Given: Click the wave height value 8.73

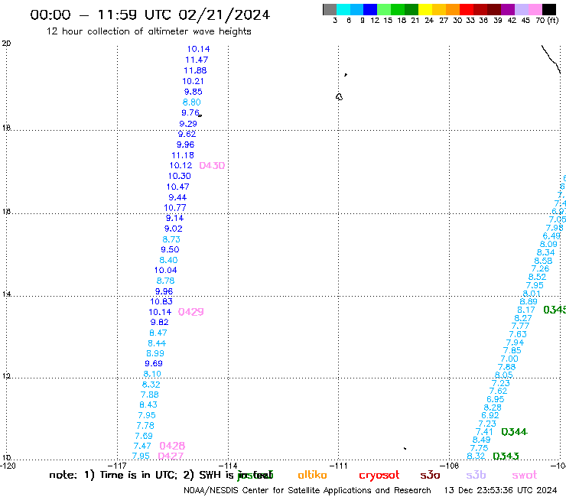Looking at the screenshot, I should pyautogui.click(x=171, y=239).
